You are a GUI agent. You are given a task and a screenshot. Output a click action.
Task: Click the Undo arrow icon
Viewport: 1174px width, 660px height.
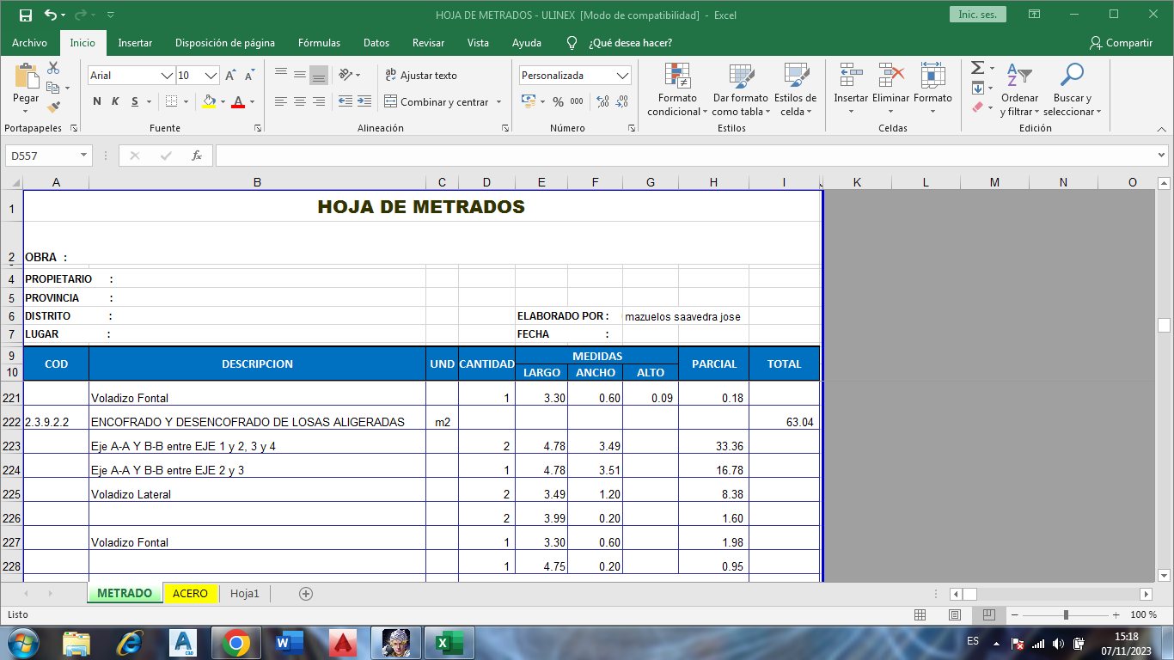[x=51, y=15]
